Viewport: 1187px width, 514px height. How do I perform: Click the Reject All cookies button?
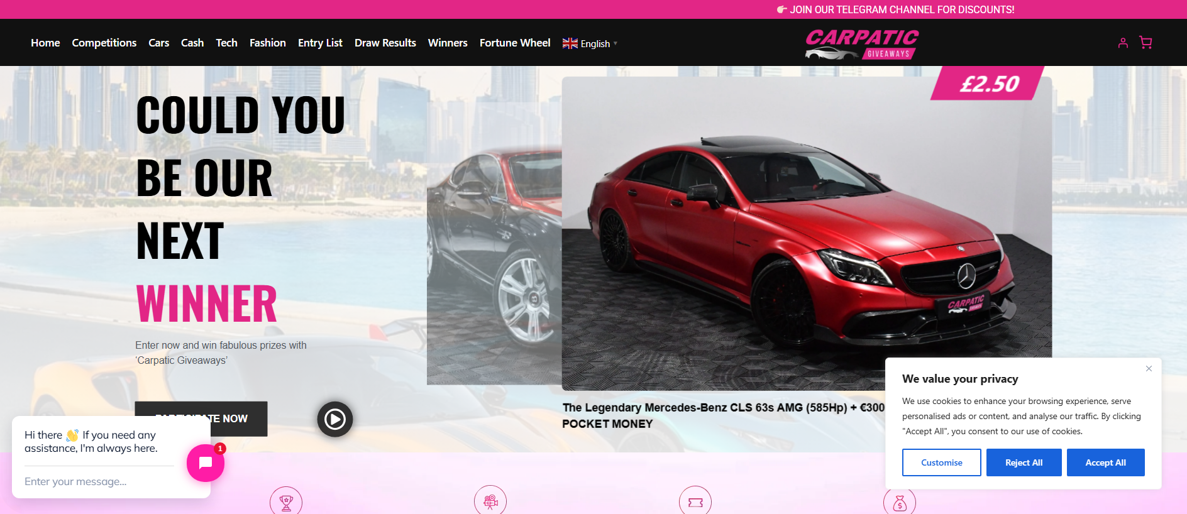(x=1024, y=462)
